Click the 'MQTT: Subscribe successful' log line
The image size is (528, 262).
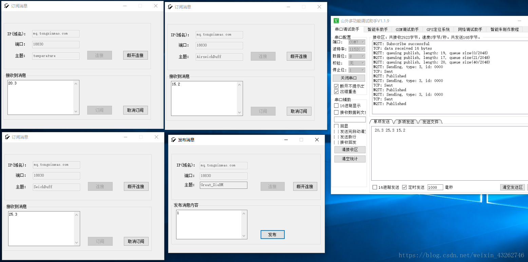coord(401,44)
